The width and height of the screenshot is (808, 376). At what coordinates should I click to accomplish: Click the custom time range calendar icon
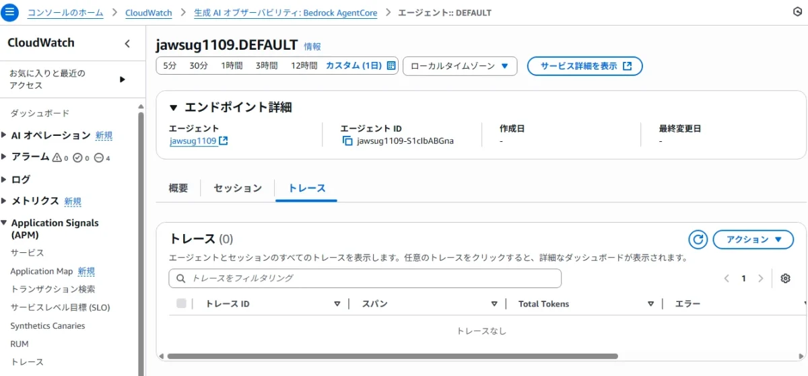click(391, 66)
